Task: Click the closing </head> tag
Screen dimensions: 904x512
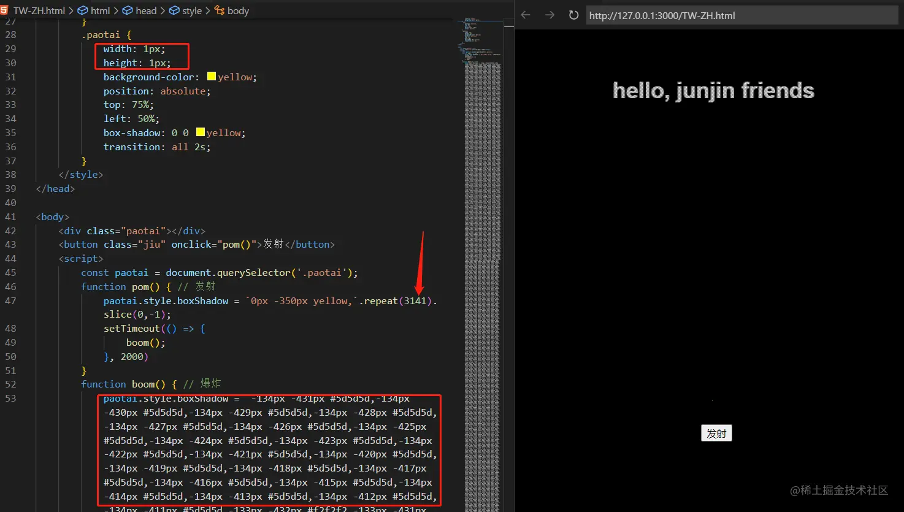Action: (55, 189)
